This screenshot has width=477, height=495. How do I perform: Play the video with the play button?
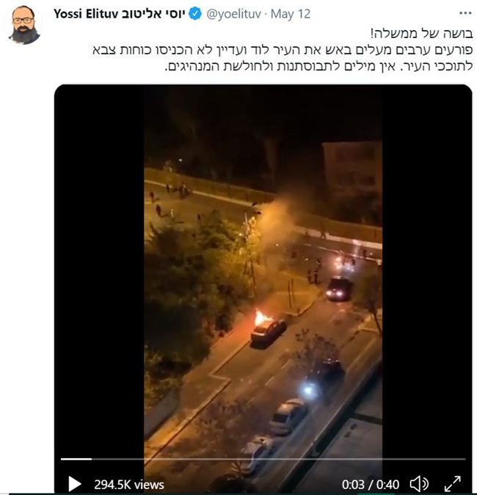coord(75,484)
